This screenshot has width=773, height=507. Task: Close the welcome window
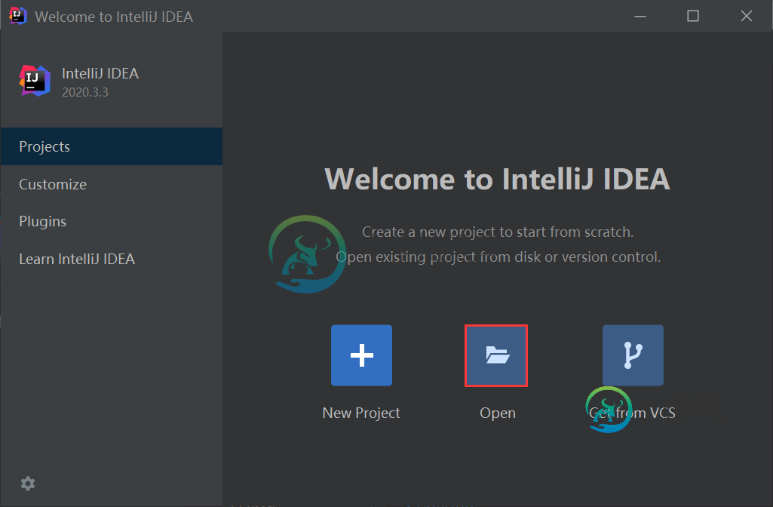(747, 17)
